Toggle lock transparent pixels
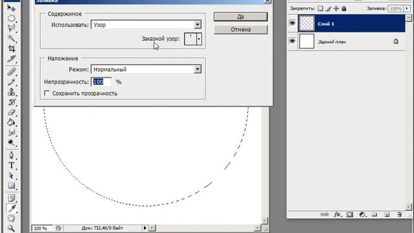 click(320, 8)
